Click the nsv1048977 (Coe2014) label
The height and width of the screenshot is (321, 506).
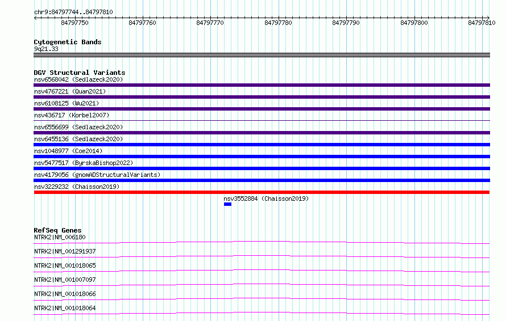click(68, 151)
